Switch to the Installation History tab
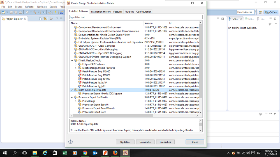The width and height of the screenshot is (280, 157). (101, 11)
